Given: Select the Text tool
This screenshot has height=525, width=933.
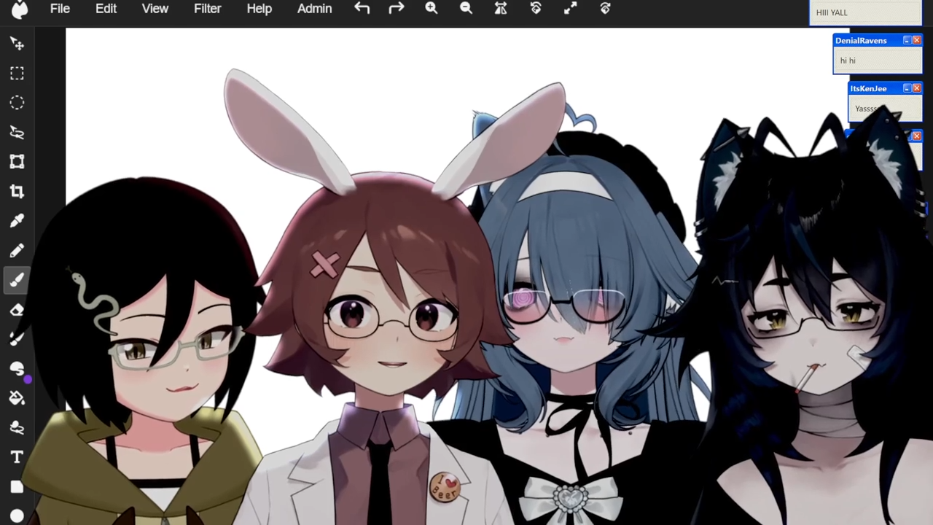Looking at the screenshot, I should click(17, 457).
